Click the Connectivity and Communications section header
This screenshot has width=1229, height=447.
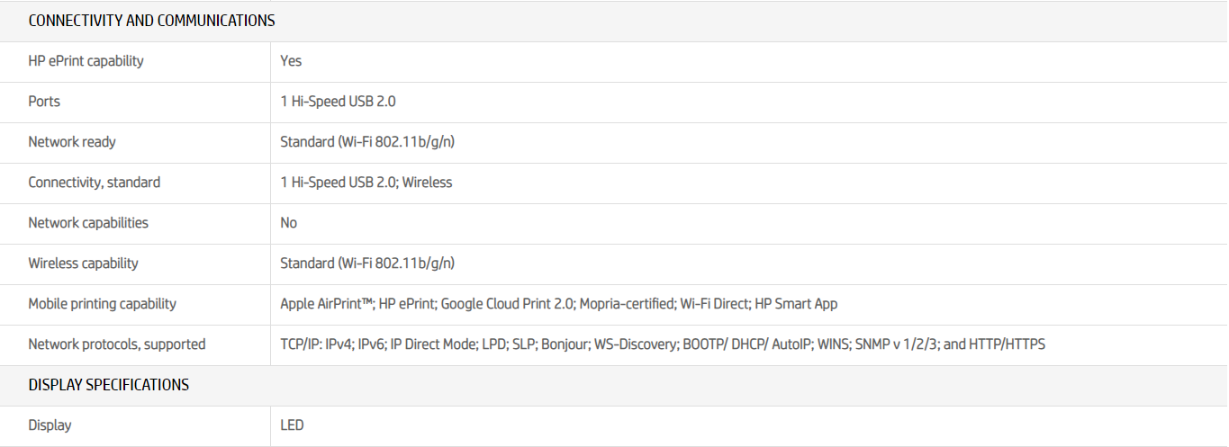click(x=151, y=21)
